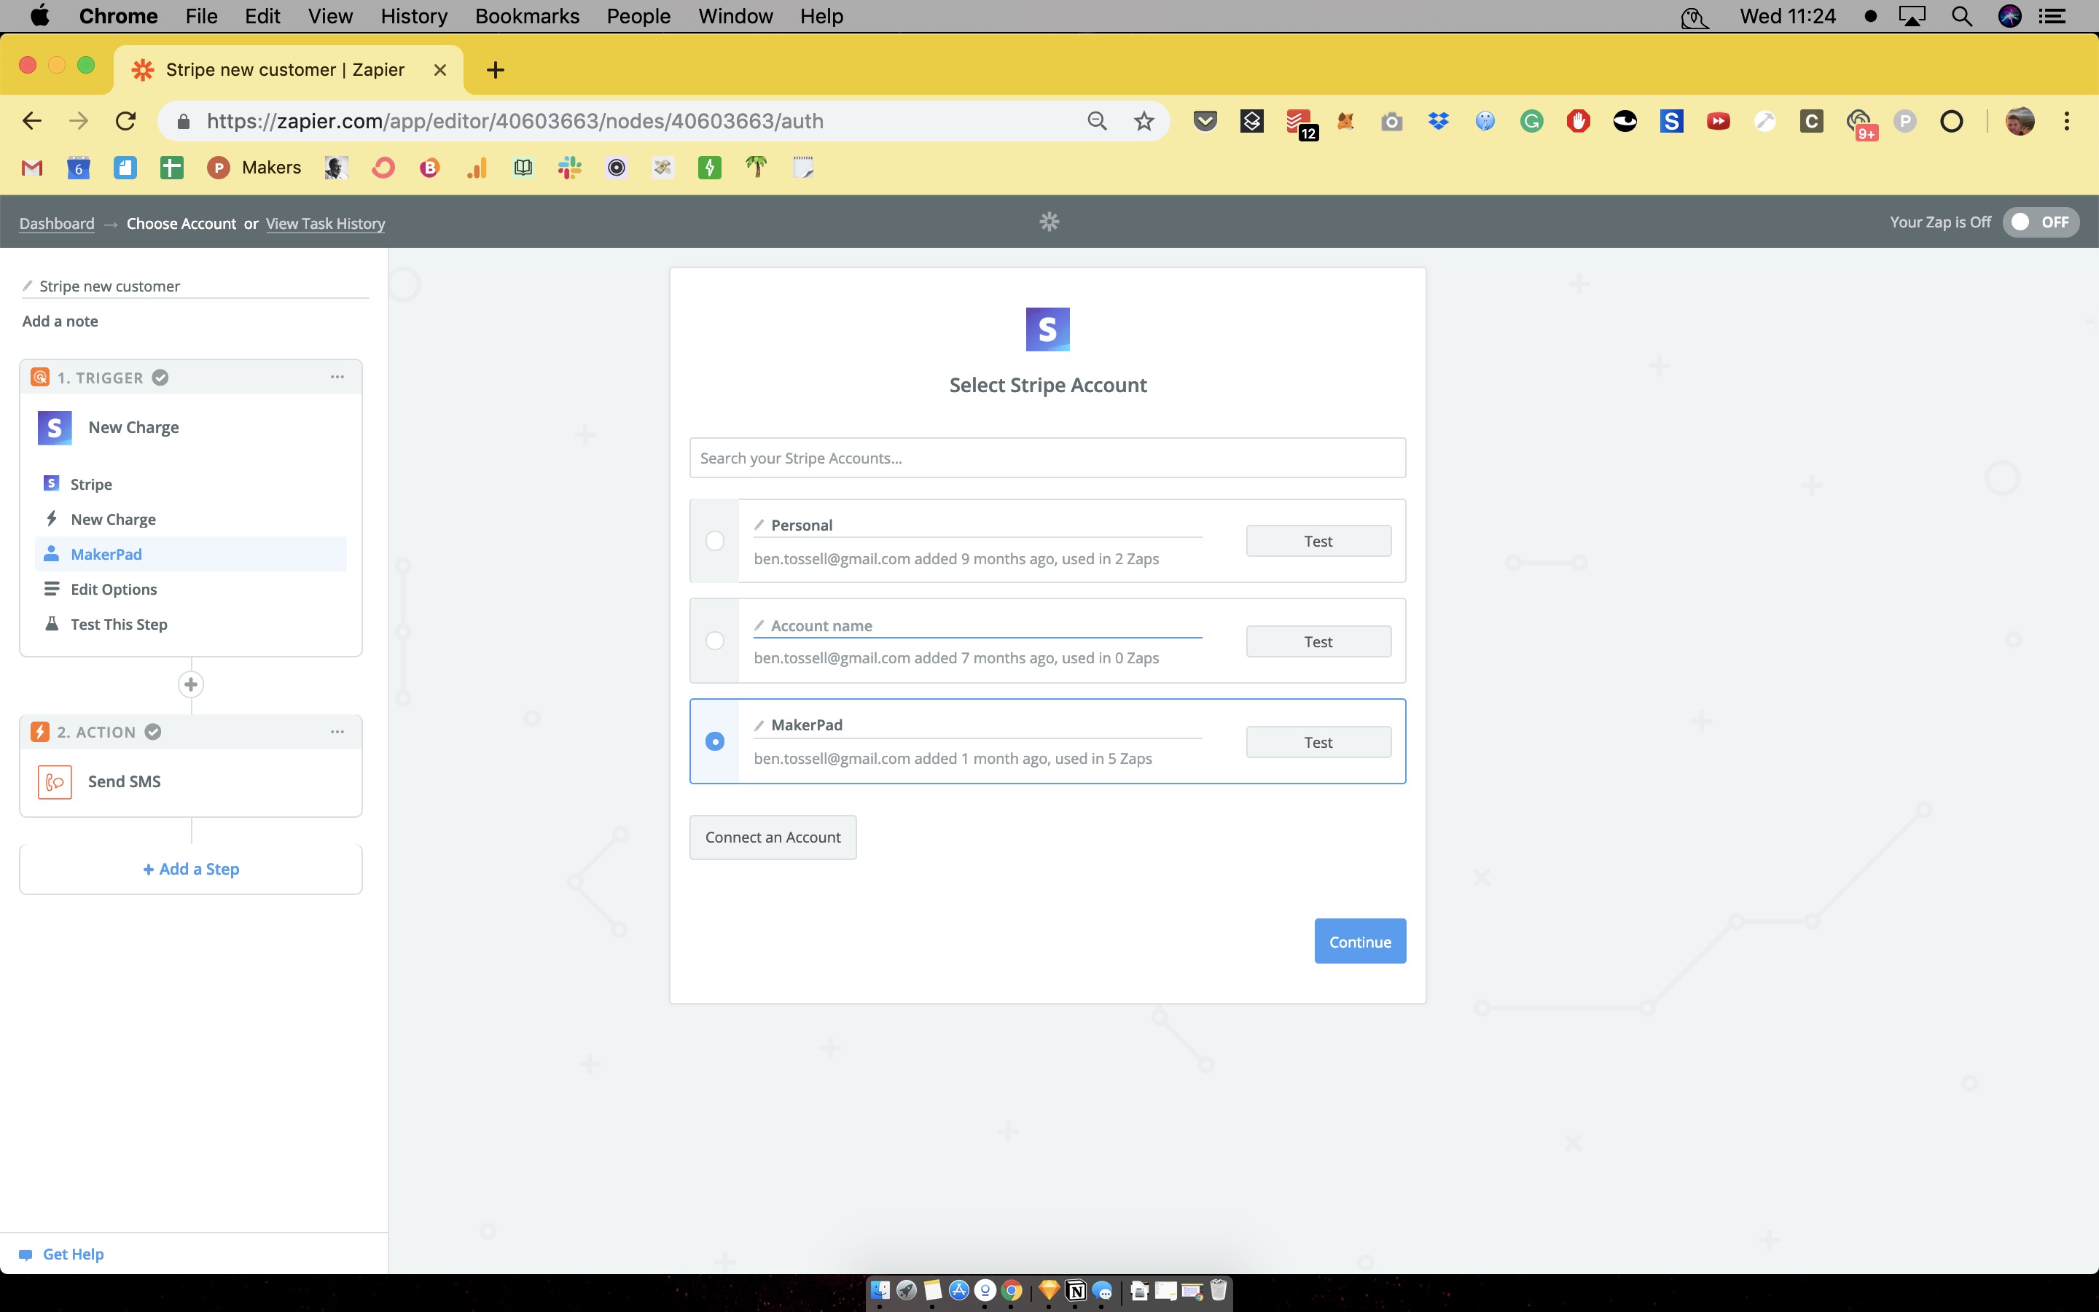The image size is (2099, 1312).
Task: Select New Charge lightning item
Action: point(191,519)
